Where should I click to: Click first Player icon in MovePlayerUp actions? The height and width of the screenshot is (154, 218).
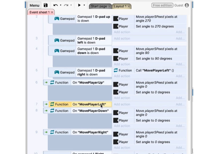116,84
